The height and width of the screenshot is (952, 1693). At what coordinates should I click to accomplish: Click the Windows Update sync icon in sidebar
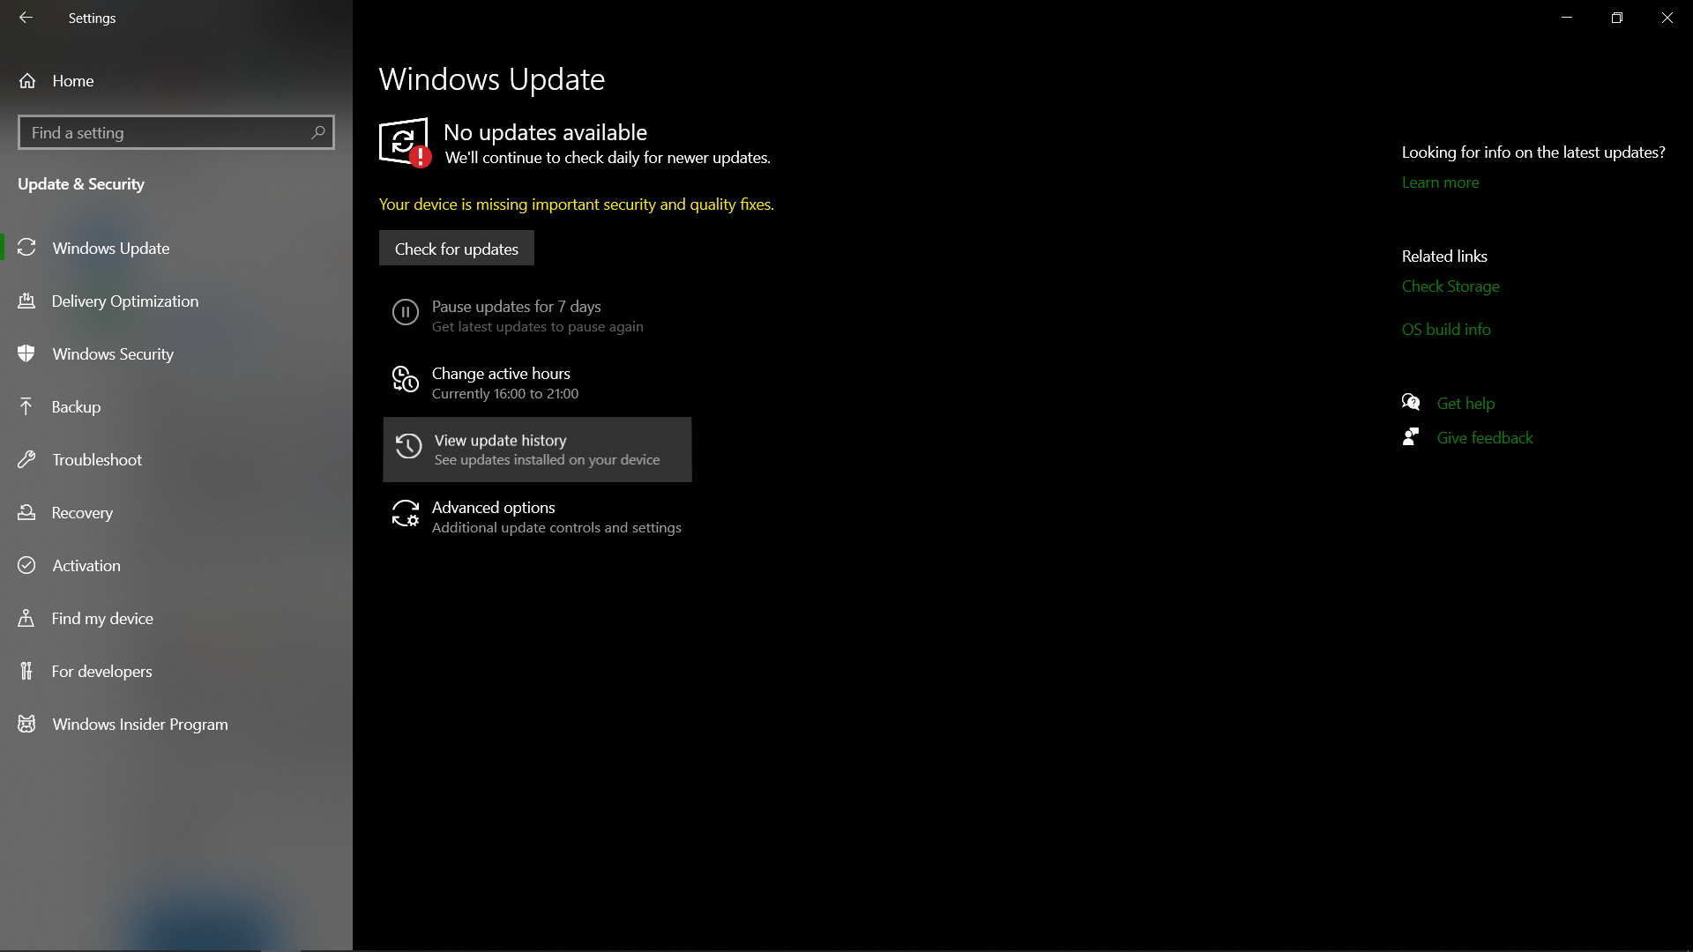point(26,248)
